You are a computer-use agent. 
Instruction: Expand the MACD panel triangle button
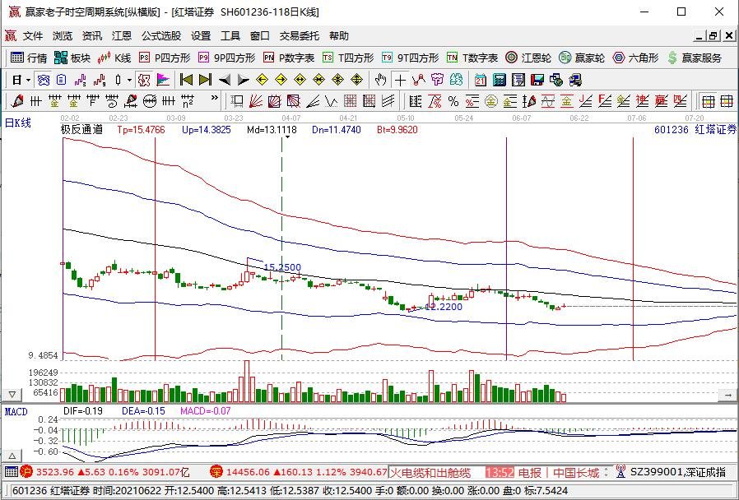tap(12, 456)
